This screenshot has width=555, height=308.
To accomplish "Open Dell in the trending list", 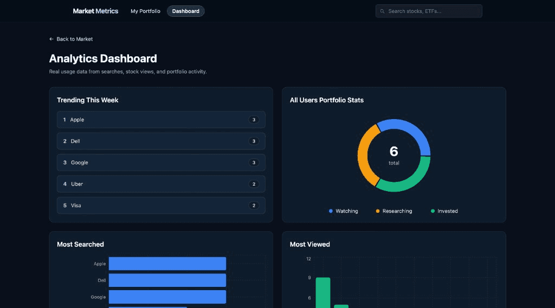I will pyautogui.click(x=161, y=141).
